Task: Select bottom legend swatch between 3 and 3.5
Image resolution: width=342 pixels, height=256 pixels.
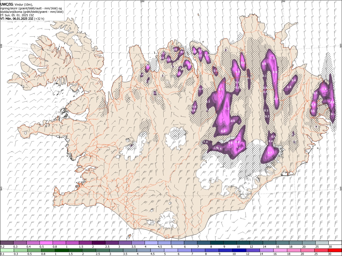Action: pyautogui.click(x=116, y=250)
